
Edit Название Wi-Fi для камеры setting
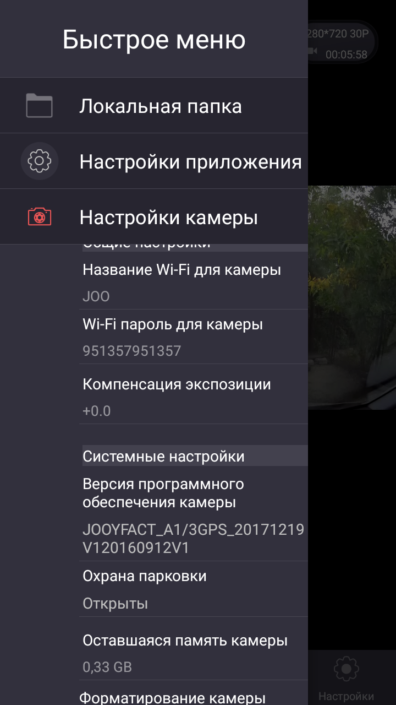point(194,283)
